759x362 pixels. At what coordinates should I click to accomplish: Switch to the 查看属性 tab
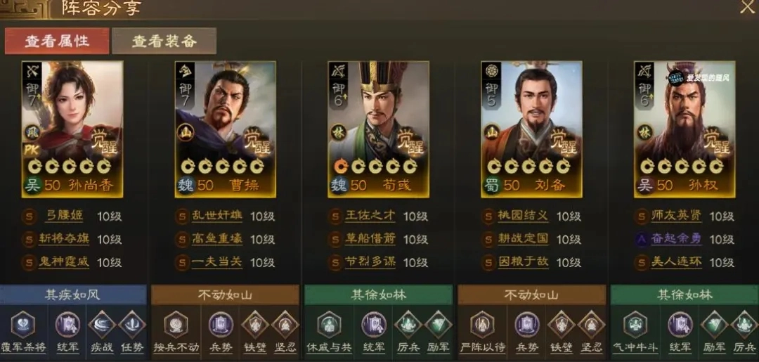coord(57,41)
